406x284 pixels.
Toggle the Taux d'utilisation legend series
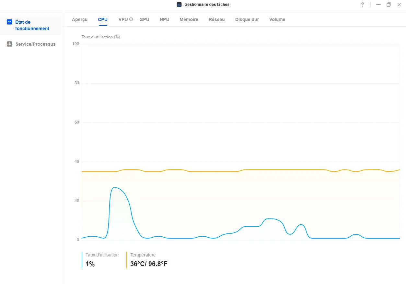[102, 255]
